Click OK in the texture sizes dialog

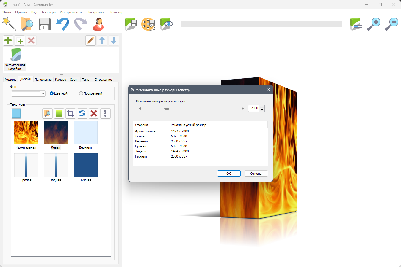click(229, 174)
